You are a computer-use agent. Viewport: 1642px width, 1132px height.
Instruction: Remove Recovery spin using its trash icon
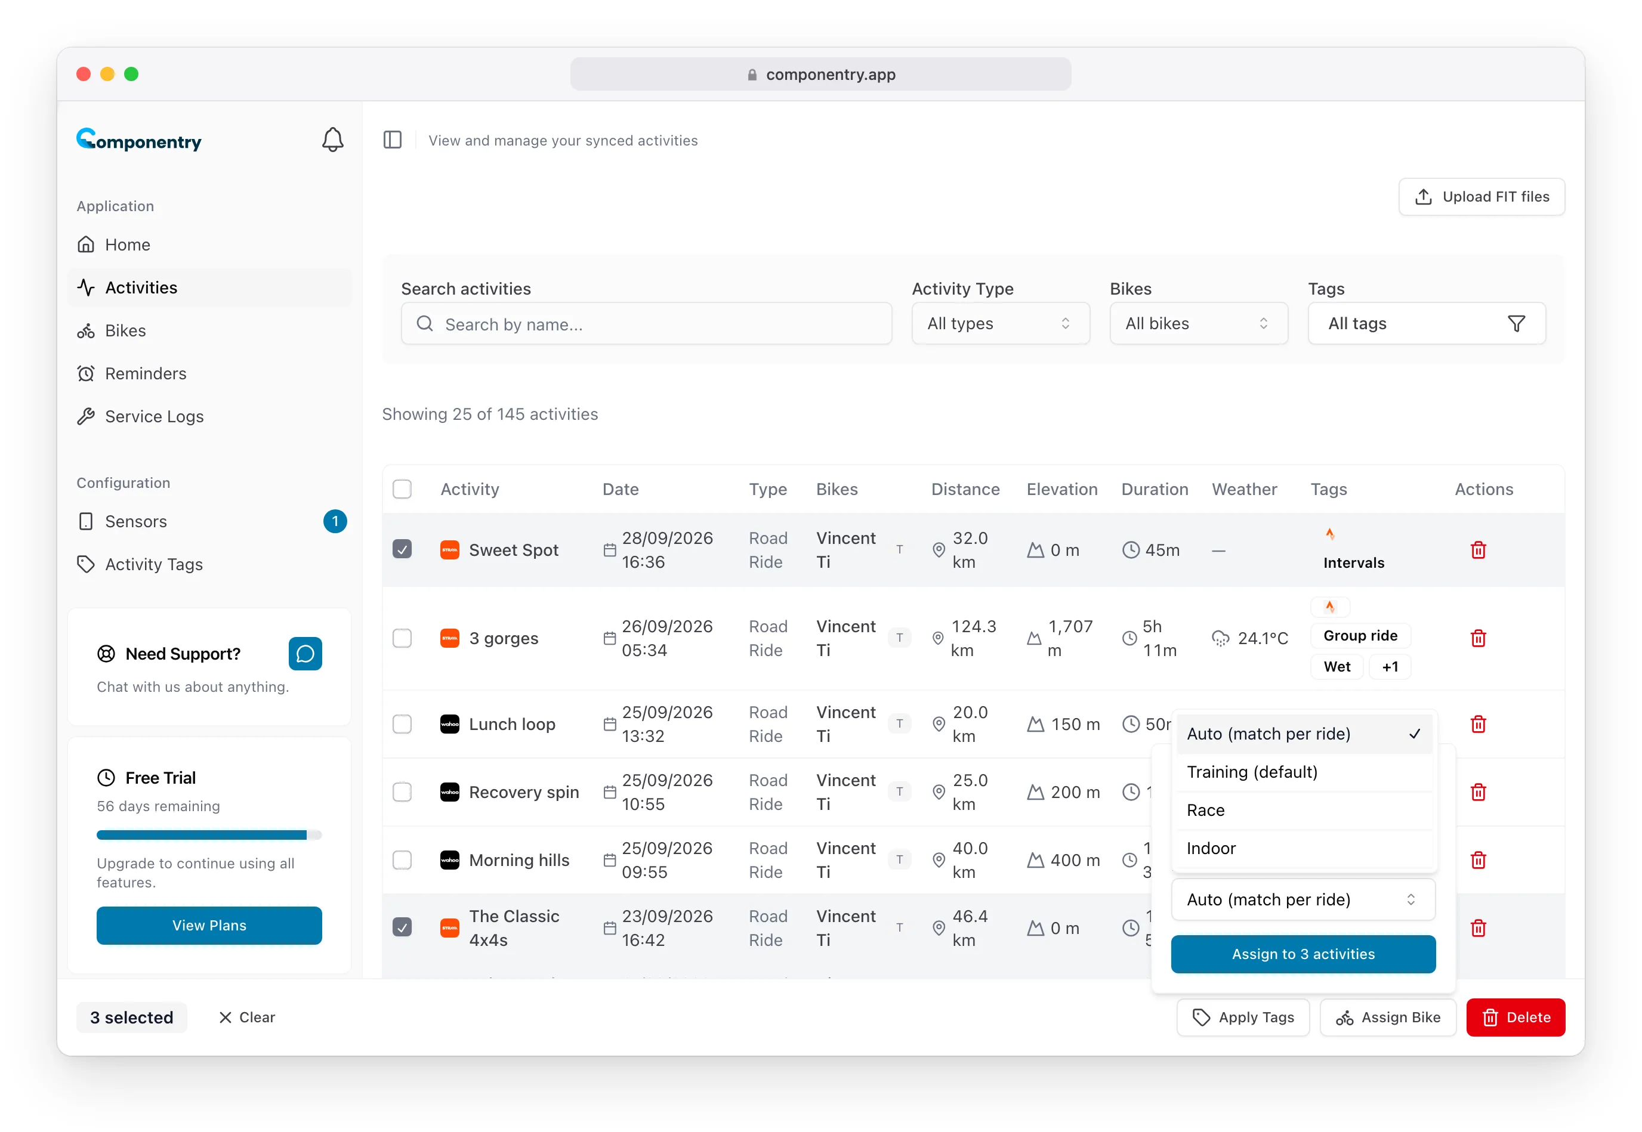point(1478,791)
